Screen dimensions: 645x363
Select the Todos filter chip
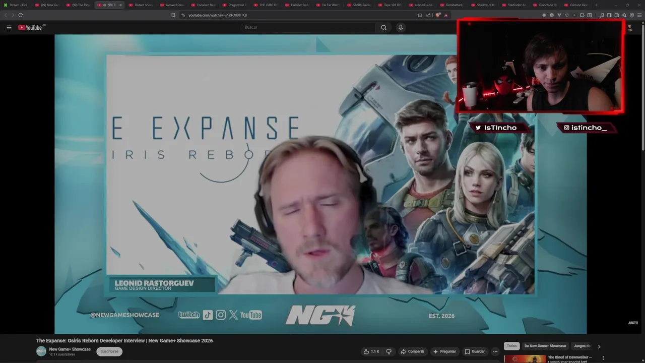(x=511, y=346)
